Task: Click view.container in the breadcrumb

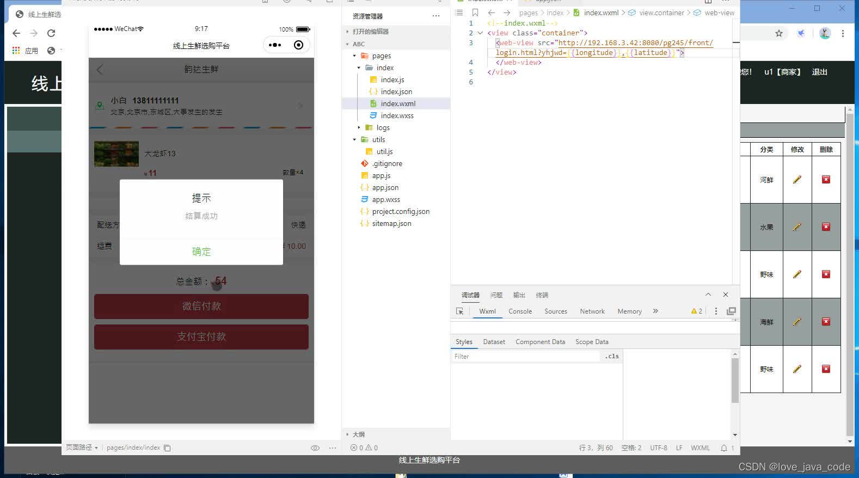Action: tap(661, 13)
